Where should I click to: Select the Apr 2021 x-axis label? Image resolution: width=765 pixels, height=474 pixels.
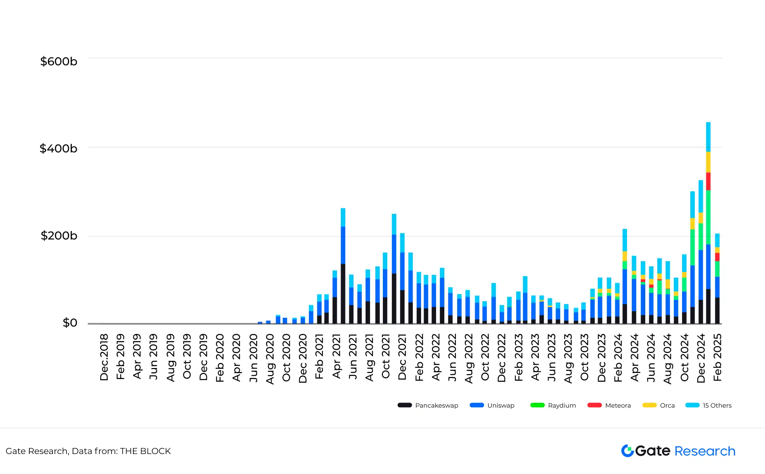coord(336,356)
